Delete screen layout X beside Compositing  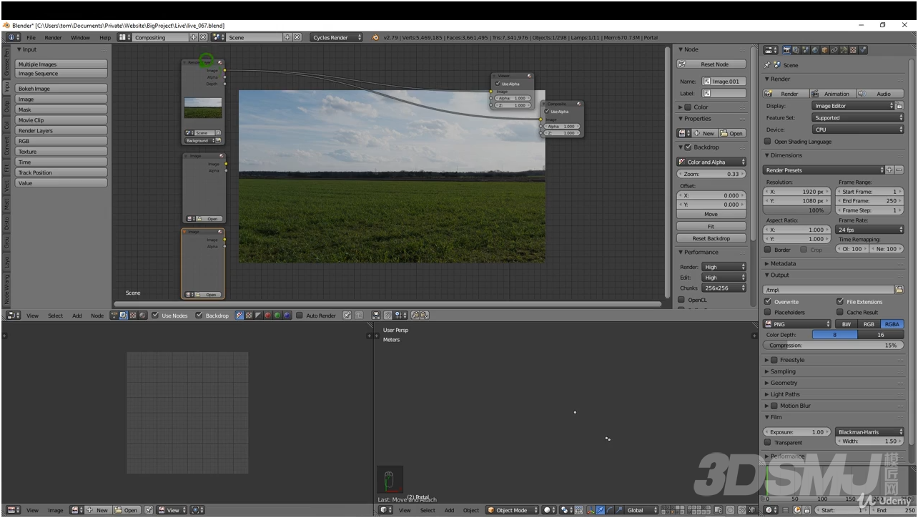click(x=203, y=37)
